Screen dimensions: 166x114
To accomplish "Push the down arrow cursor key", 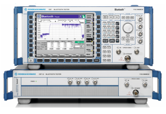I will tap(128, 41).
